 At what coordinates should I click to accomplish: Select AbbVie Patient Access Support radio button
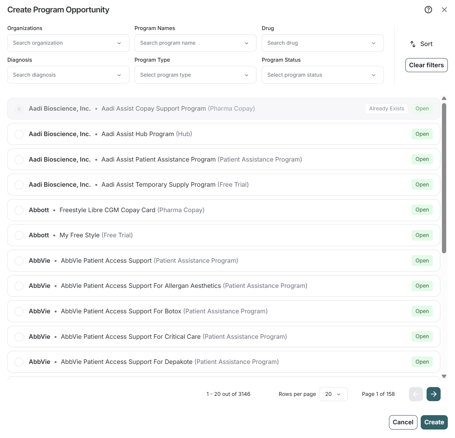[19, 261]
